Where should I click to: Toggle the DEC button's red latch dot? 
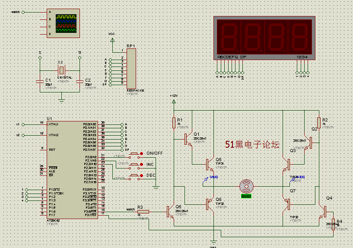click(141, 175)
